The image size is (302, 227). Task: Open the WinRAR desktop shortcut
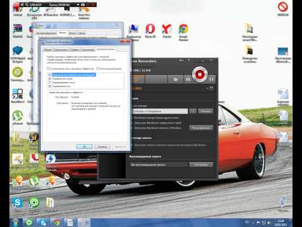pyautogui.click(x=18, y=31)
